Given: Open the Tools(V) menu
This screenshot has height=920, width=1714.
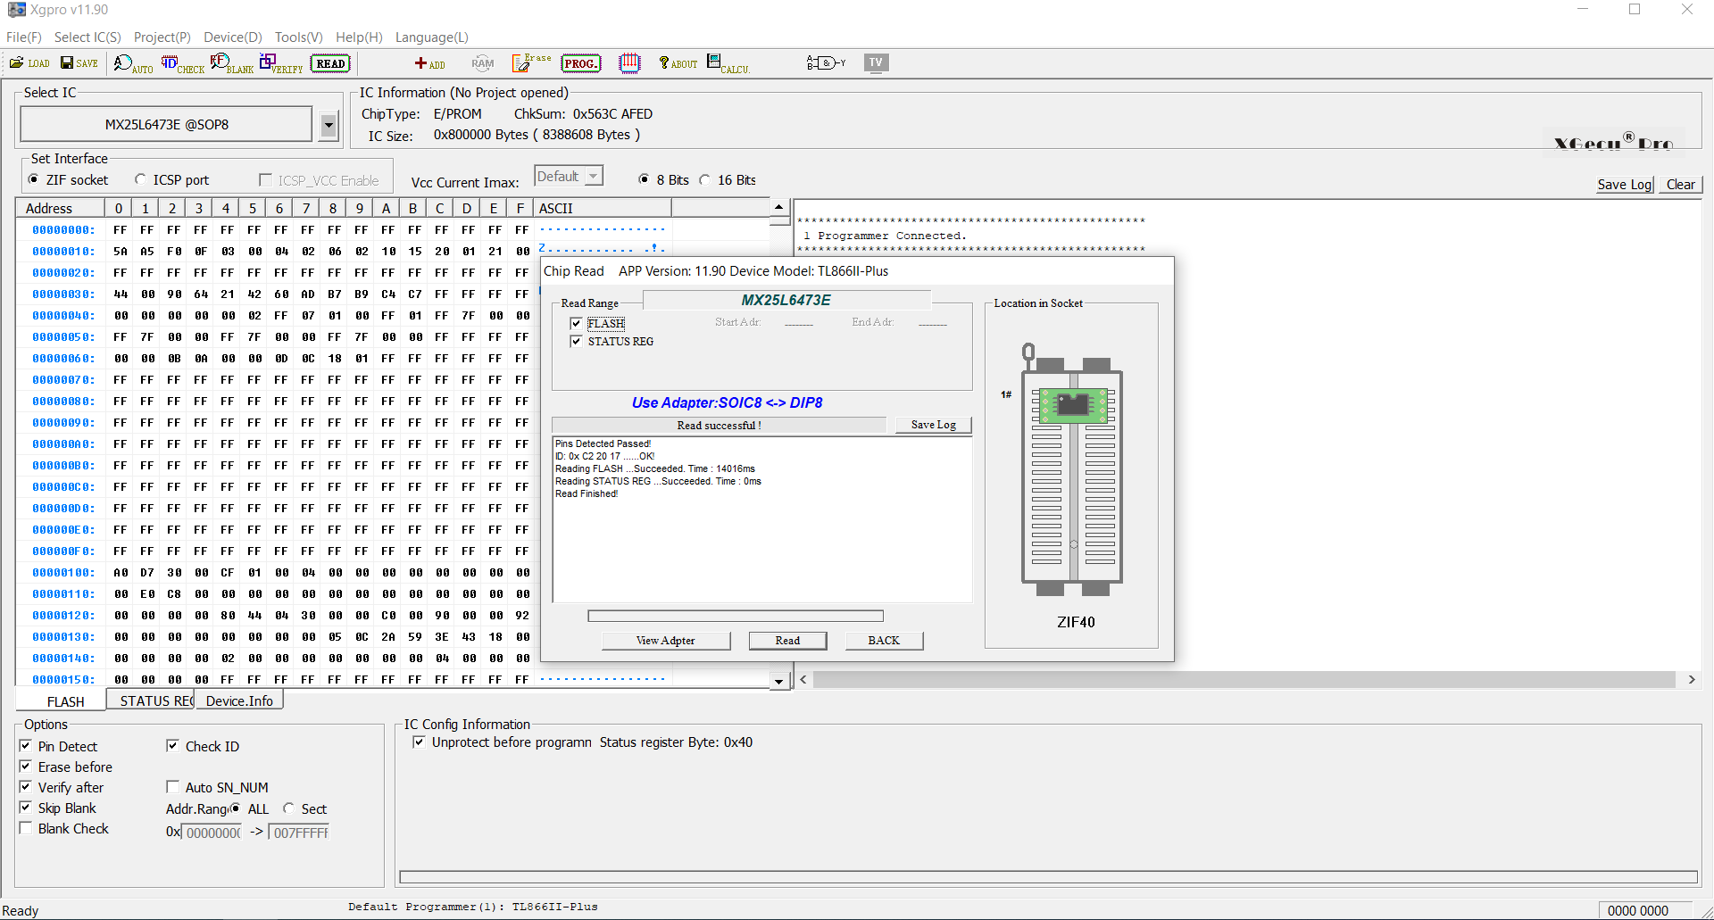Looking at the screenshot, I should click(x=299, y=37).
